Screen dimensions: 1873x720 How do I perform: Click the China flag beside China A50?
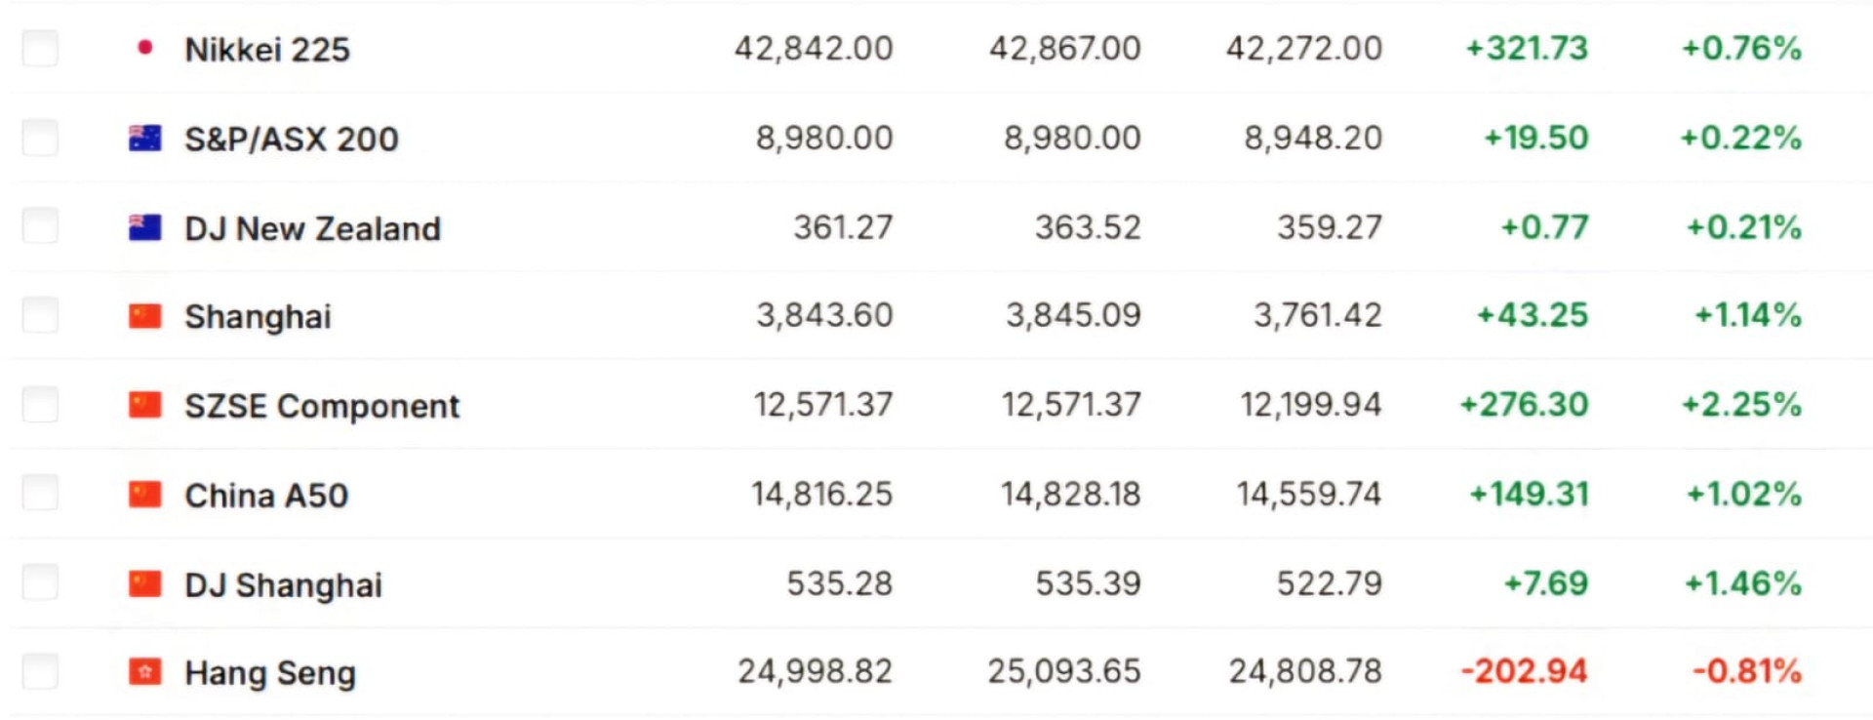[x=145, y=495]
